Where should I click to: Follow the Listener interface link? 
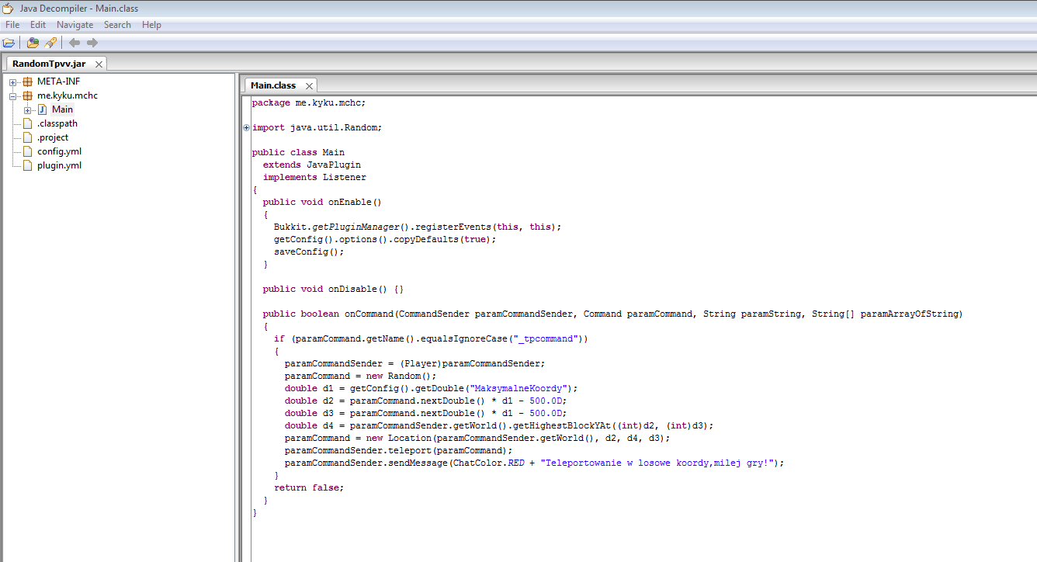(345, 177)
